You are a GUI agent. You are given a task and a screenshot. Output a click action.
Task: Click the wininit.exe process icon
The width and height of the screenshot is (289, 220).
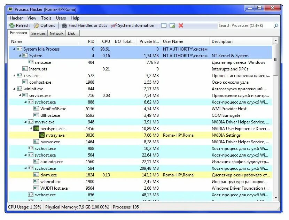click(19, 89)
